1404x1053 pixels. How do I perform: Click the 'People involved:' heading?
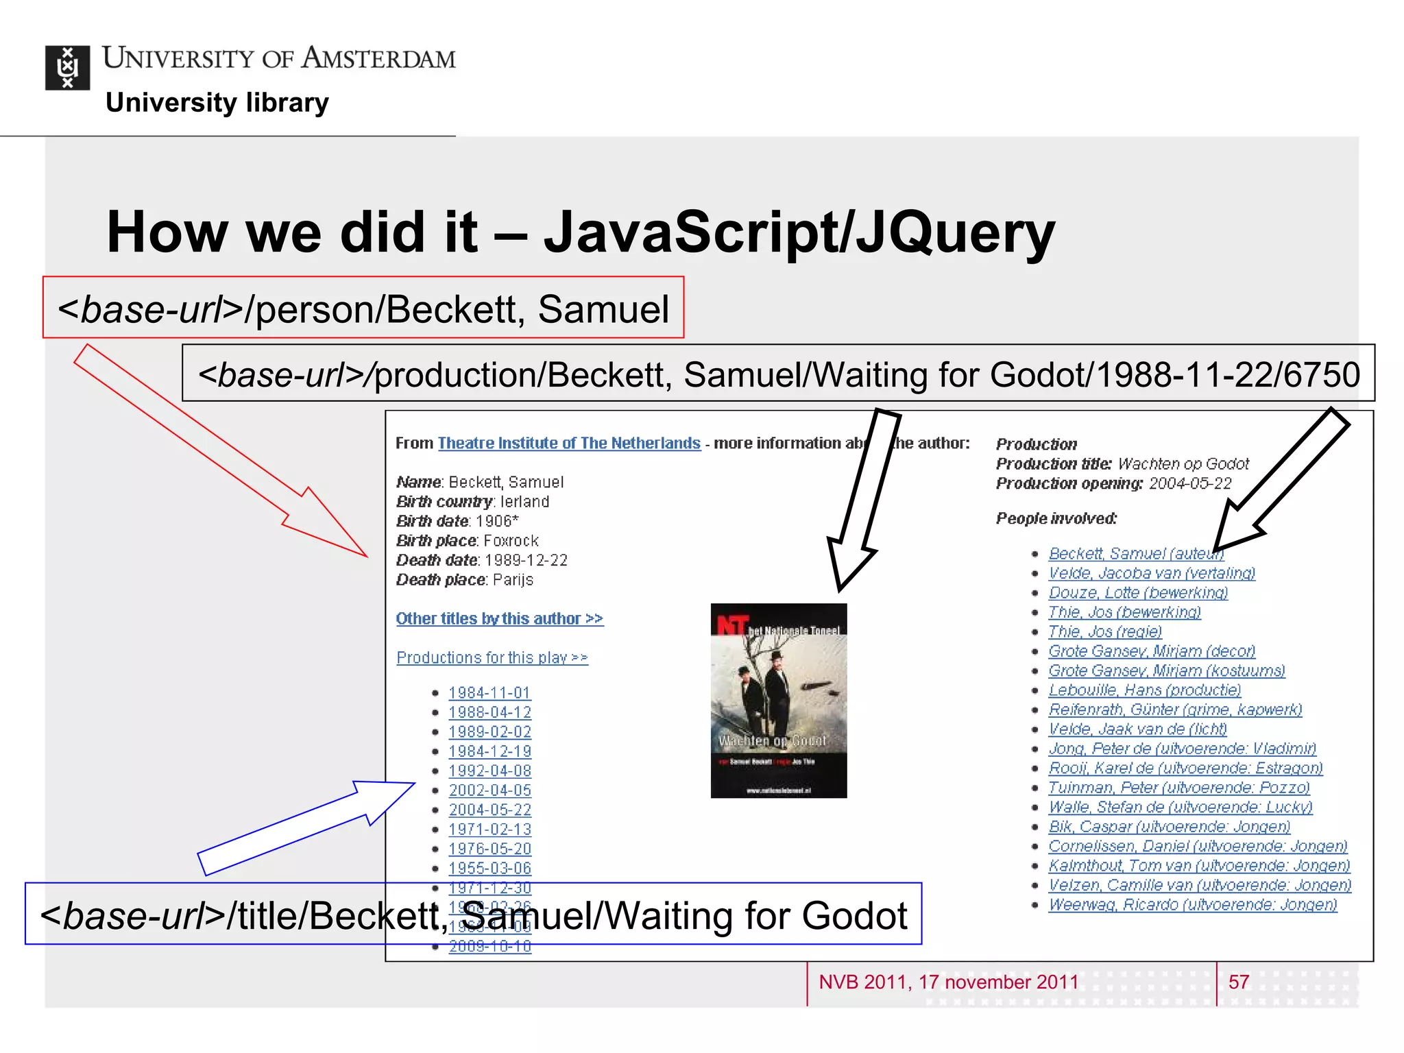pos(1056,519)
